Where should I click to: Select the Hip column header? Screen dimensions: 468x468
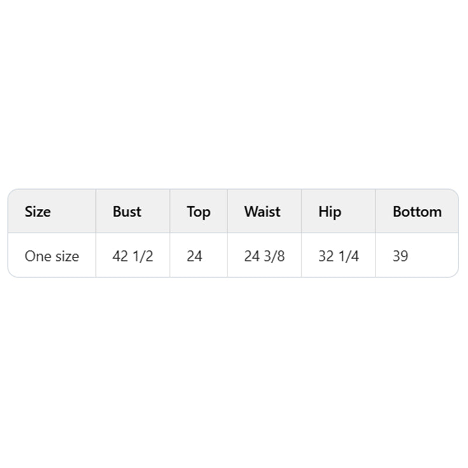pyautogui.click(x=330, y=212)
